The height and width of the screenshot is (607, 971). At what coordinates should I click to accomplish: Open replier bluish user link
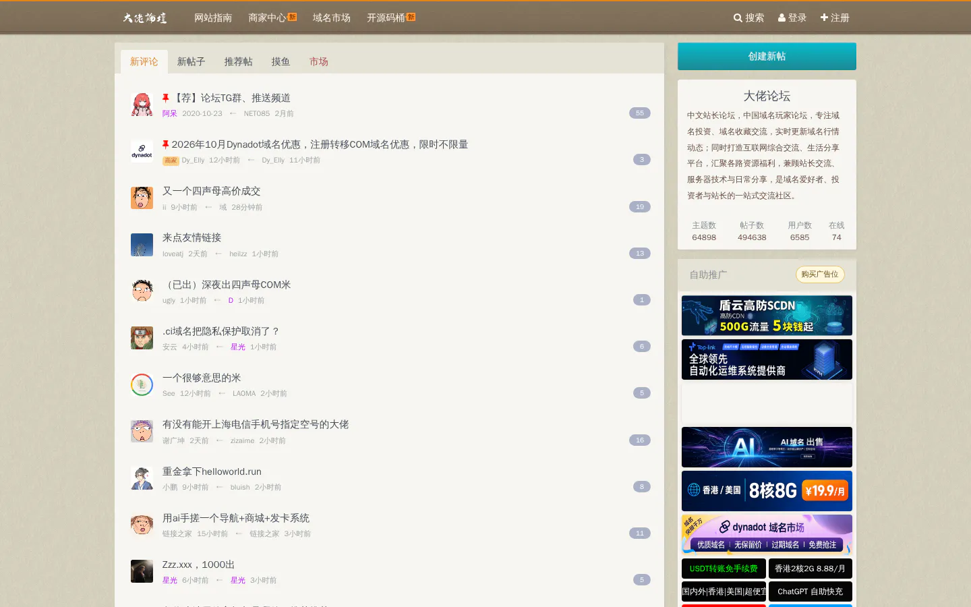240,487
